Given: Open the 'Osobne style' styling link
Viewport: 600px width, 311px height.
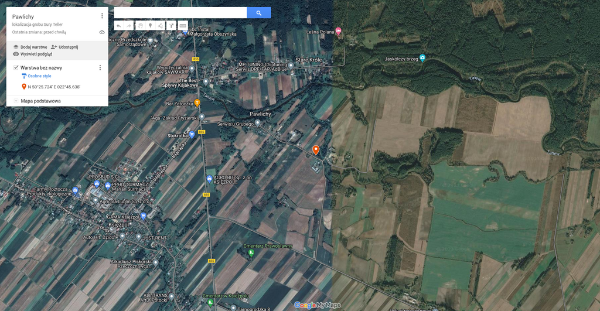Looking at the screenshot, I should (39, 76).
